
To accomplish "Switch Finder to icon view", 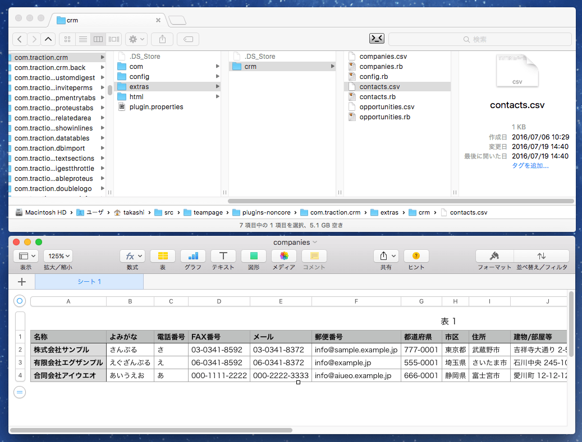I will click(x=67, y=39).
